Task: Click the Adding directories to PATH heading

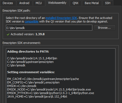Action: (x=28, y=51)
